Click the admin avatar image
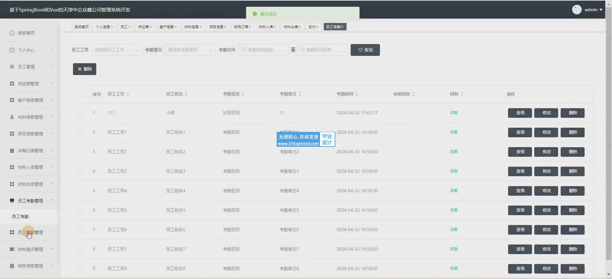 pos(577,10)
